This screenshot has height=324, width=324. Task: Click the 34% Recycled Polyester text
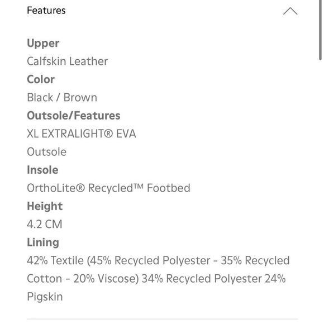click(202, 279)
